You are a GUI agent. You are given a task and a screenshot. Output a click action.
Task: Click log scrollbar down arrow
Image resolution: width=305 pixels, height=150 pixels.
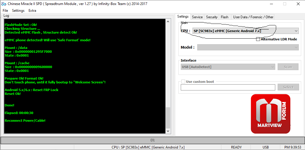168,131
